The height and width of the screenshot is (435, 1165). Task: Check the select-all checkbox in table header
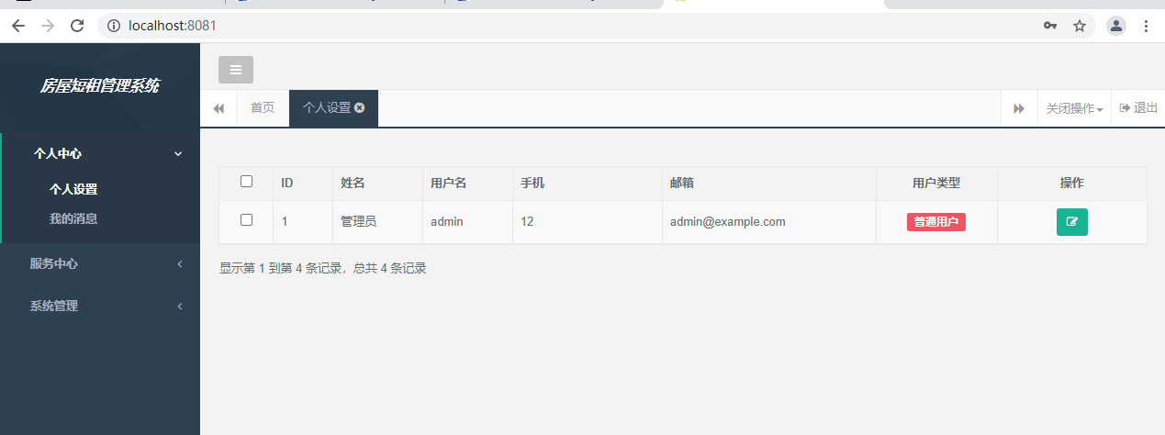click(x=246, y=182)
